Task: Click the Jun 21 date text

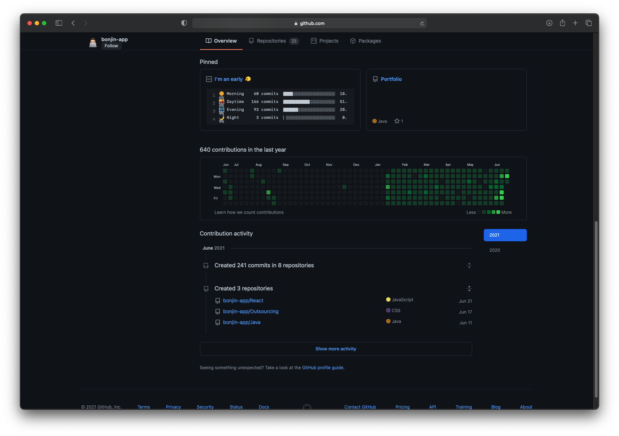Action: [465, 301]
